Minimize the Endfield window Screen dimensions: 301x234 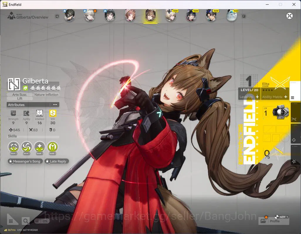pyautogui.click(x=267, y=4)
